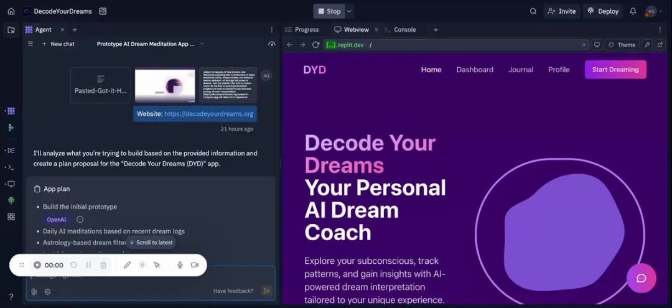Pause the screen recording
The height and width of the screenshot is (308, 672).
pos(89,265)
